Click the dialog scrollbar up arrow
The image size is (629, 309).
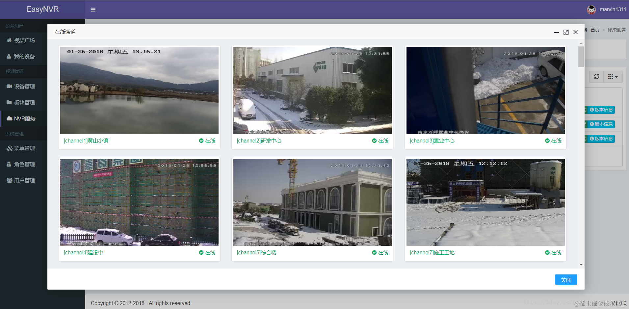click(x=581, y=43)
